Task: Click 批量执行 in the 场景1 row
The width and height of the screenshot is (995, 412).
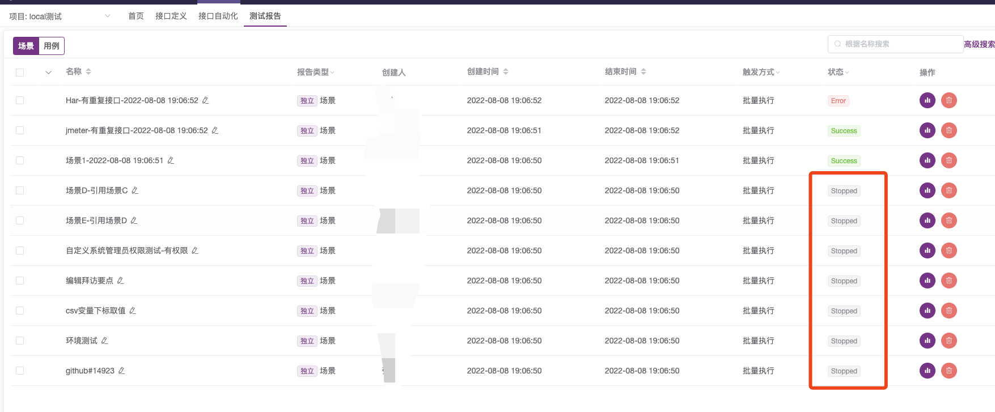Action: pos(759,160)
